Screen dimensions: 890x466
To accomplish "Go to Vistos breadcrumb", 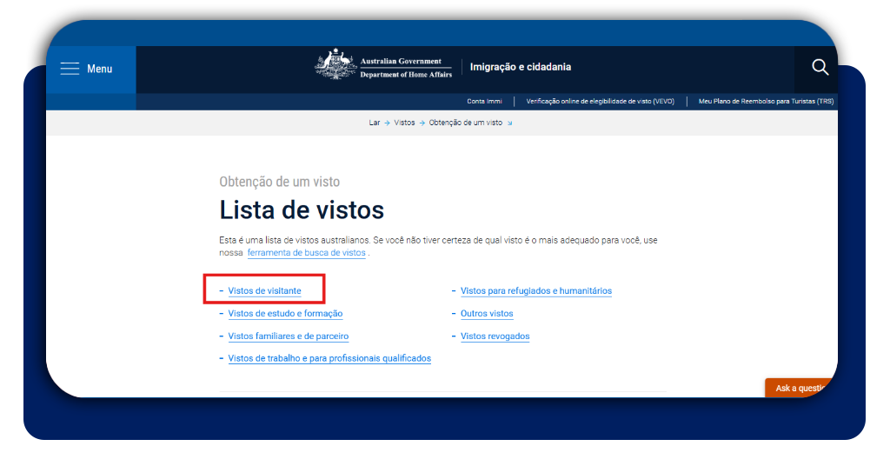I will coord(404,123).
